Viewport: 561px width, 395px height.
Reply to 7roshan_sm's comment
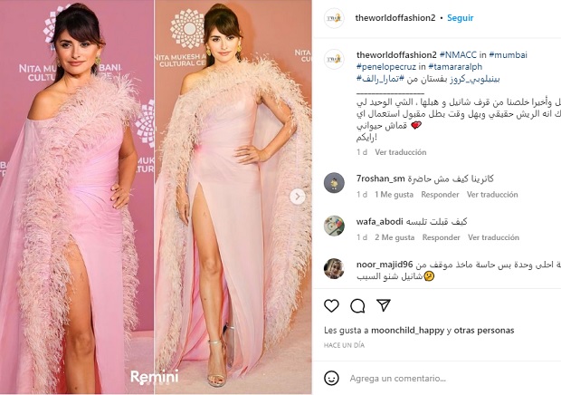point(440,195)
